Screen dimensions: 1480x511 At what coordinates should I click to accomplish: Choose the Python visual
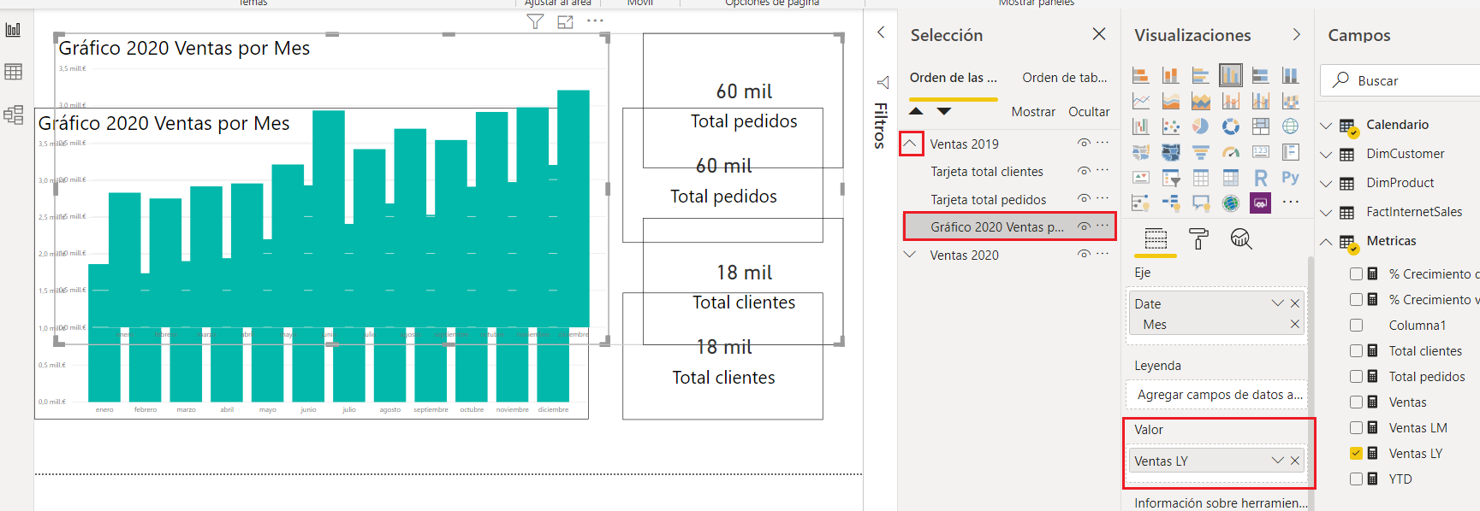tap(1291, 178)
